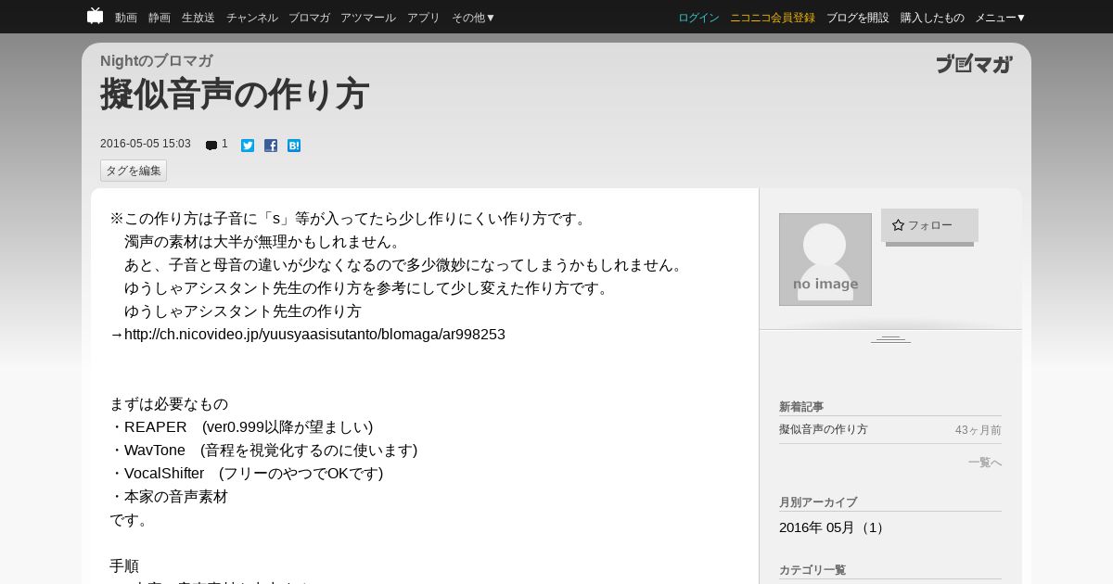Viewport: 1113px width, 584px height.
Task: Open the 動画 section
Action: point(126,18)
